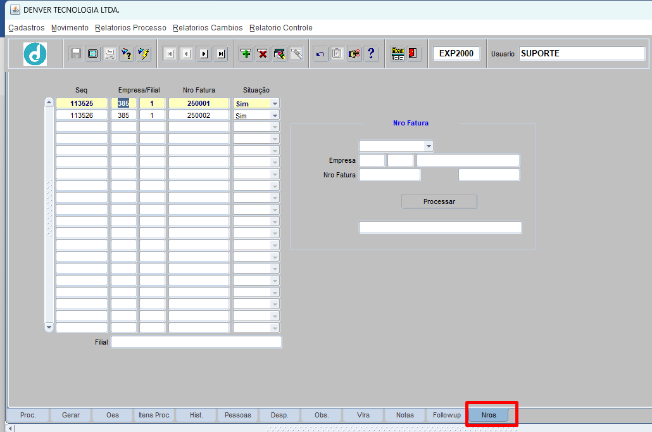Click the green plus insert record icon
Viewport: 652px width, 432px height.
[x=246, y=54]
